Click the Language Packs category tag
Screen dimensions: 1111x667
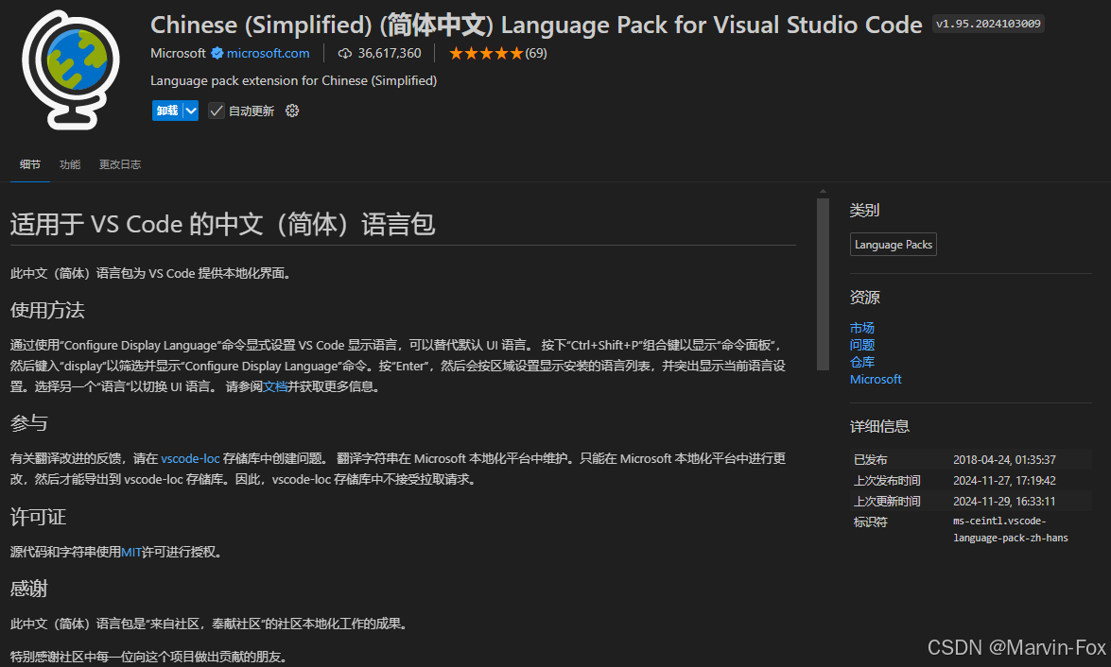[x=893, y=245]
